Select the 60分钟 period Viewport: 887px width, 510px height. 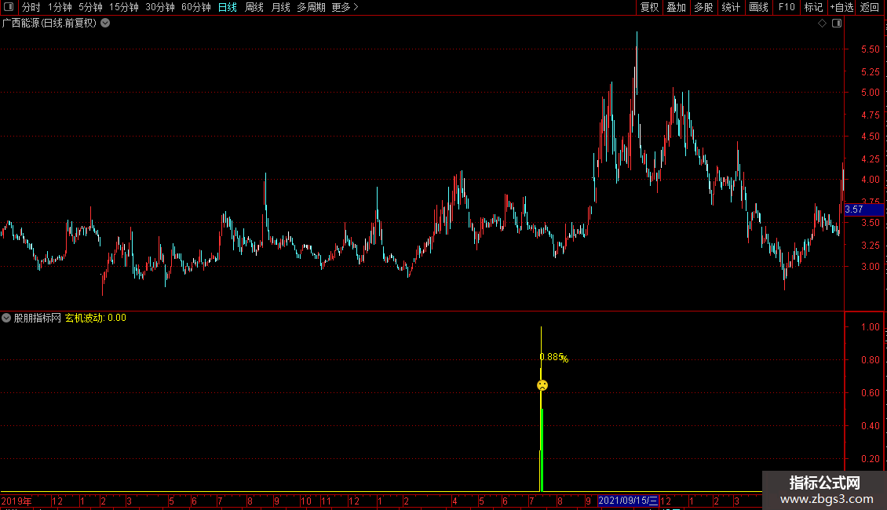pos(196,7)
